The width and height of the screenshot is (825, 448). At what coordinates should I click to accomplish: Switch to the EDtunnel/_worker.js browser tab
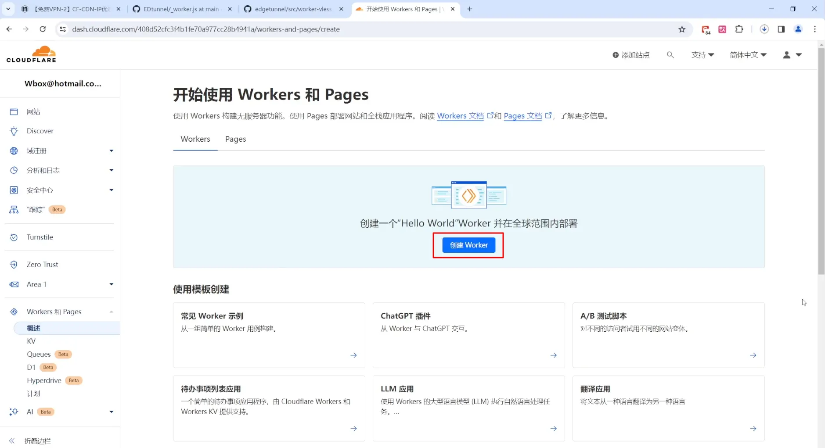click(x=181, y=9)
